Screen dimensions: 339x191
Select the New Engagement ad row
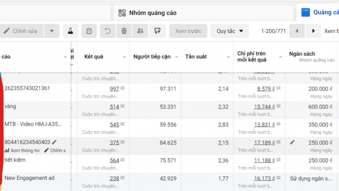pos(29,178)
